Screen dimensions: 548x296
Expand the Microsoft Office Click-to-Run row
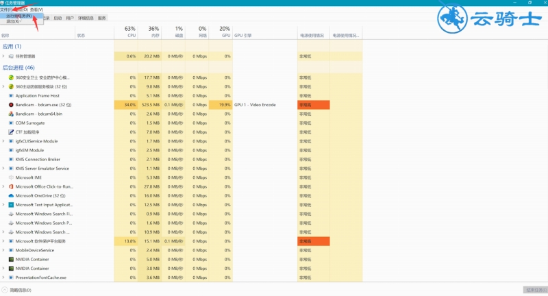coord(3,186)
